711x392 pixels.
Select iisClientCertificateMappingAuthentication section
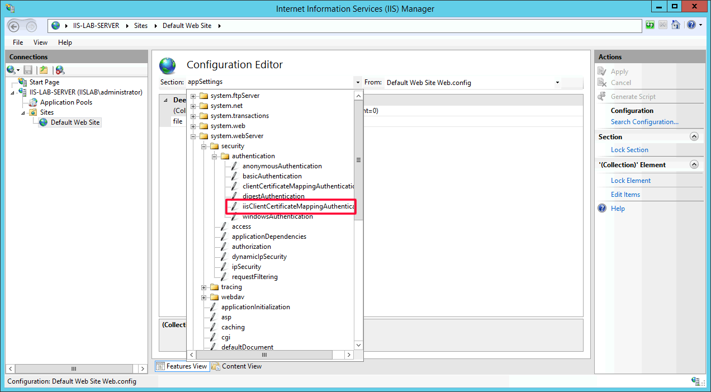[298, 206]
